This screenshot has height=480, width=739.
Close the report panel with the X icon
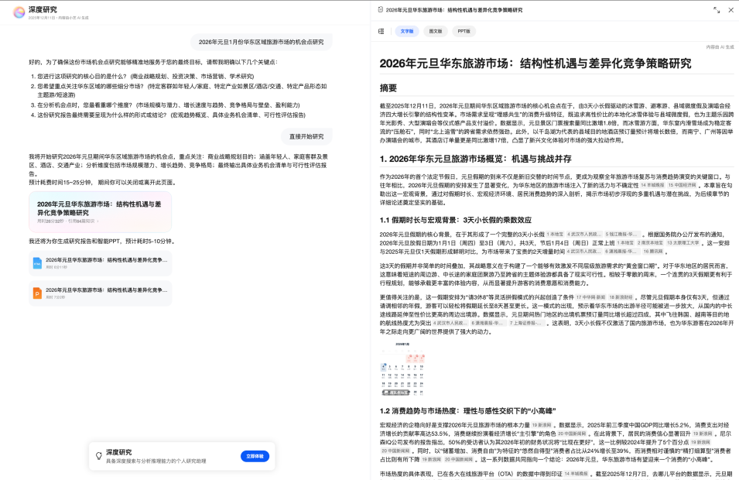pos(730,10)
